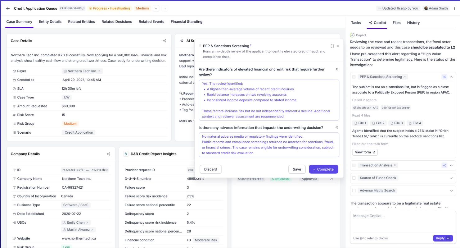Copy the CASE-KYB-56789 case ID
Screen dimensions: 460x248
tap(263, 179)
